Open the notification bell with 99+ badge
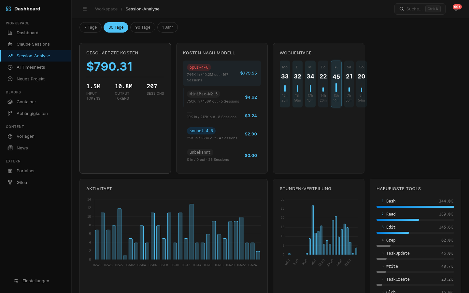 [x=456, y=9]
